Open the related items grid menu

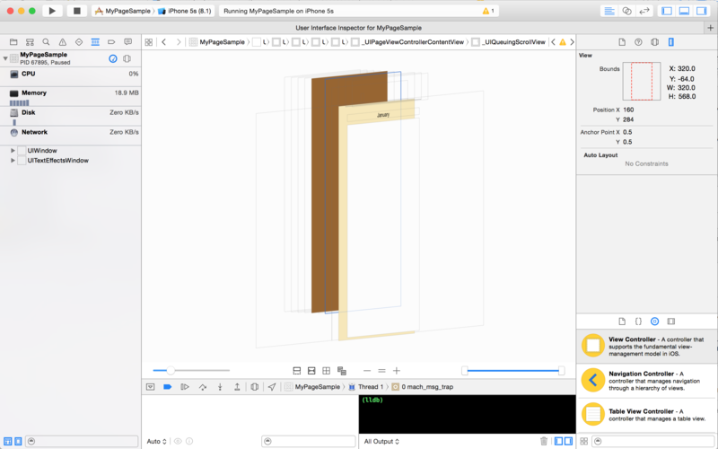tap(149, 42)
